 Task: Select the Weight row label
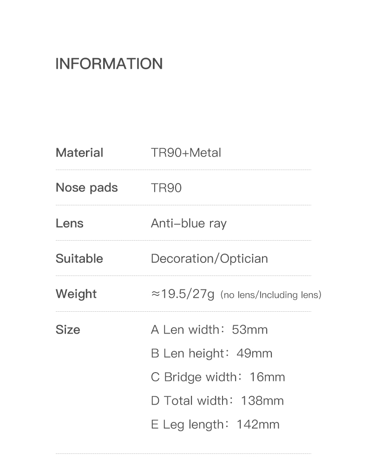[x=76, y=294]
